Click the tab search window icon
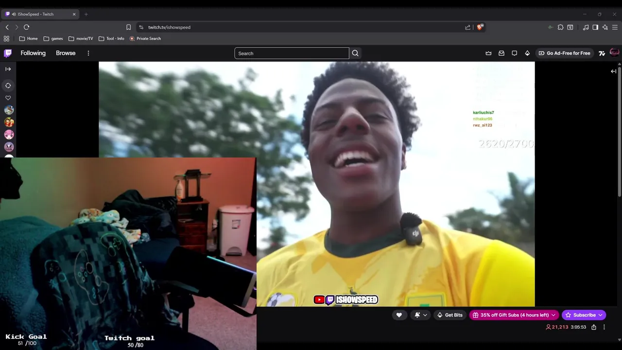The height and width of the screenshot is (350, 622). click(x=570, y=27)
